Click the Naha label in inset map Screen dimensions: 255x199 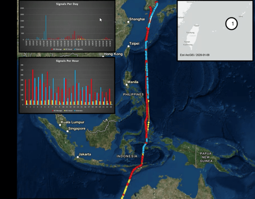click(241, 16)
